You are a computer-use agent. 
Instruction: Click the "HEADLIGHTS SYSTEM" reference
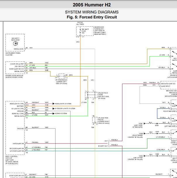point(63,104)
